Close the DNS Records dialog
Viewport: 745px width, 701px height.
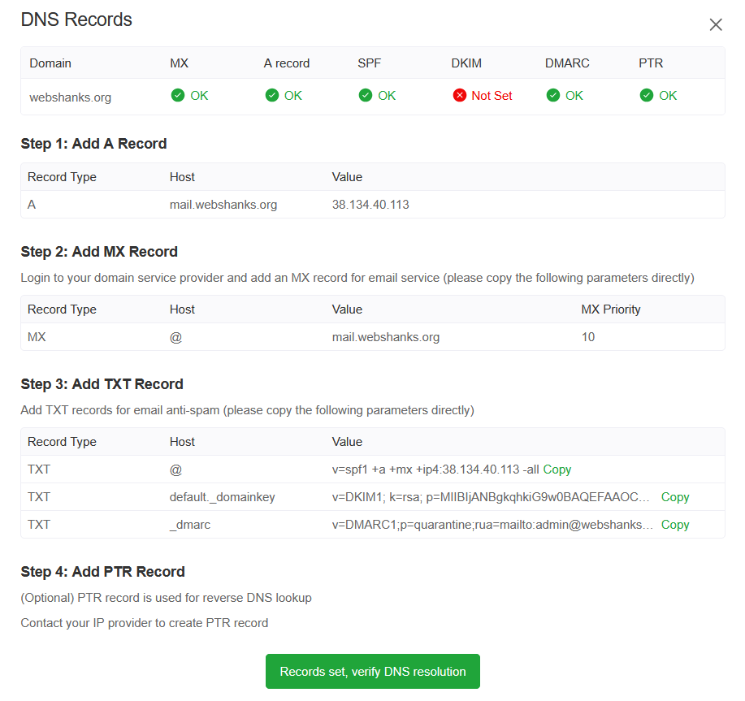pyautogui.click(x=716, y=24)
